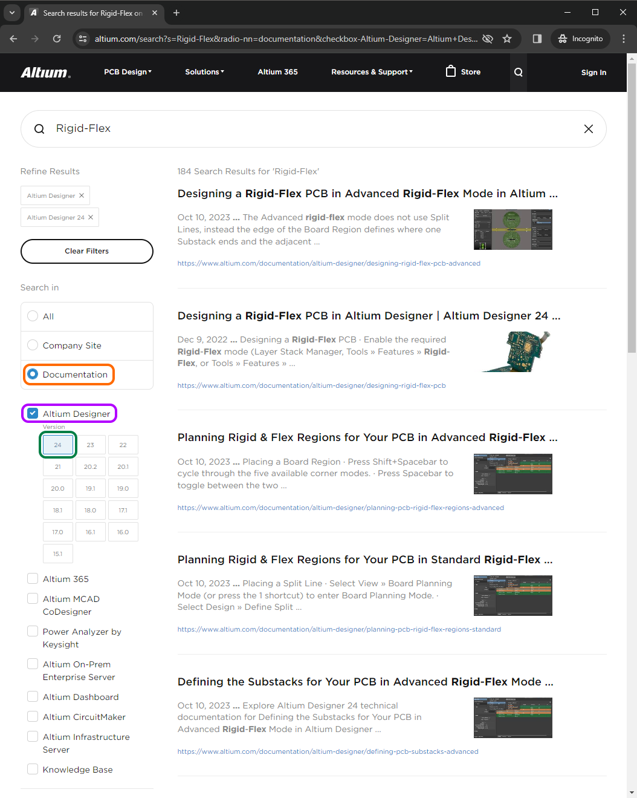Click the designing-rigid-flex-pcb-advanced URL link
The width and height of the screenshot is (637, 798).
(x=329, y=263)
